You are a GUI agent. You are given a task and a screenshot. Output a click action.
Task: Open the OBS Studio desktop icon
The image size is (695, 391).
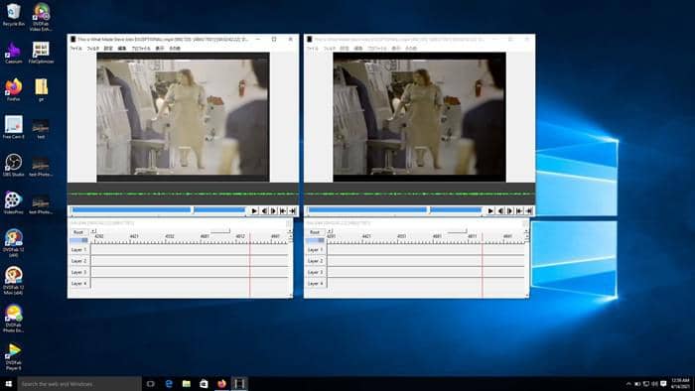pos(13,165)
